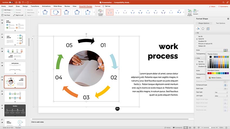Viewport: 230px width, 129px height.
Task: Collapse the Fill section
Action: [x=196, y=33]
